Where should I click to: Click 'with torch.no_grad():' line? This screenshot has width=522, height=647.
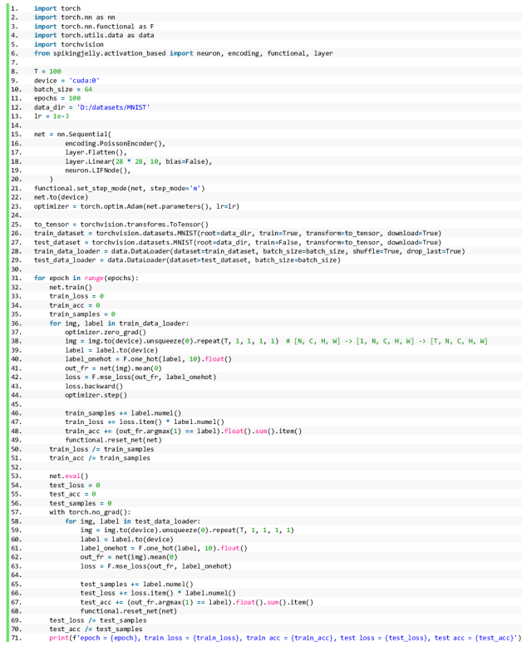click(x=90, y=512)
